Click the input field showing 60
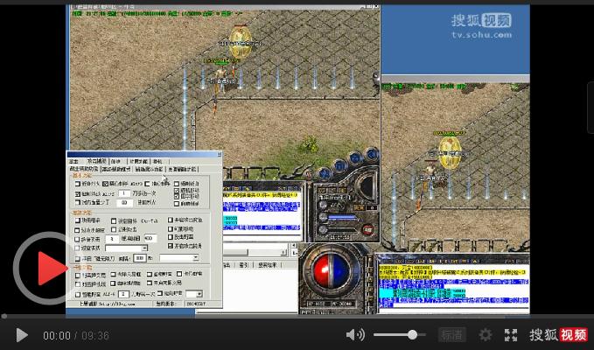The height and width of the screenshot is (350, 594). tap(124, 203)
